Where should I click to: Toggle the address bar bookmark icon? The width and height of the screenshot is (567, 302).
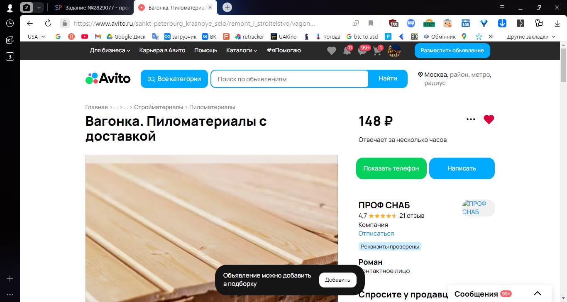click(371, 23)
